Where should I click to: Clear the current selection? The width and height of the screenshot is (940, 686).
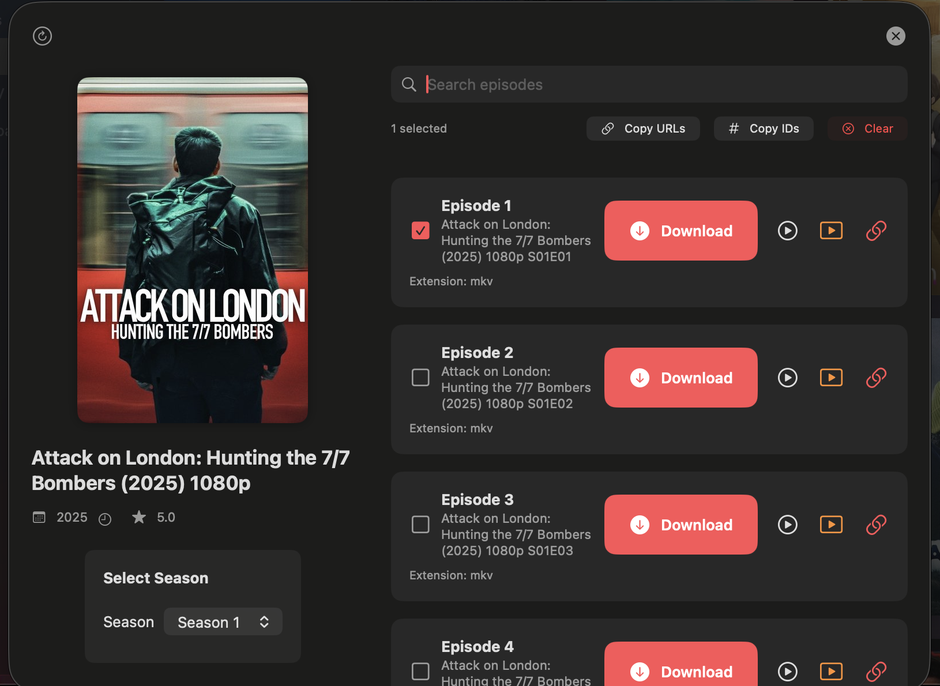867,129
